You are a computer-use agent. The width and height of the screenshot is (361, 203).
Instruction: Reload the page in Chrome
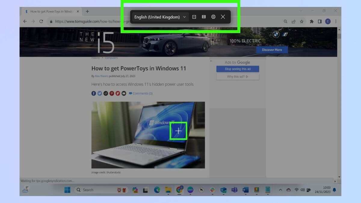coord(41,21)
